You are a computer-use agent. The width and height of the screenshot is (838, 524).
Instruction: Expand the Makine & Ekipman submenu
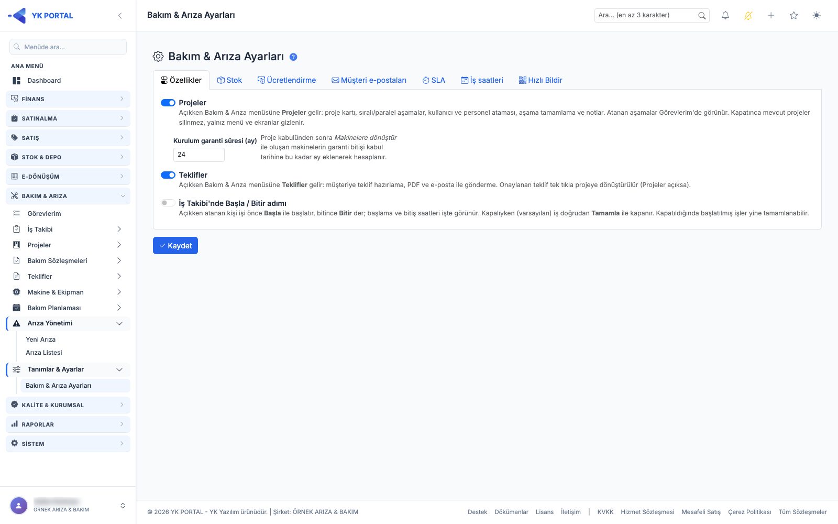[x=68, y=292]
